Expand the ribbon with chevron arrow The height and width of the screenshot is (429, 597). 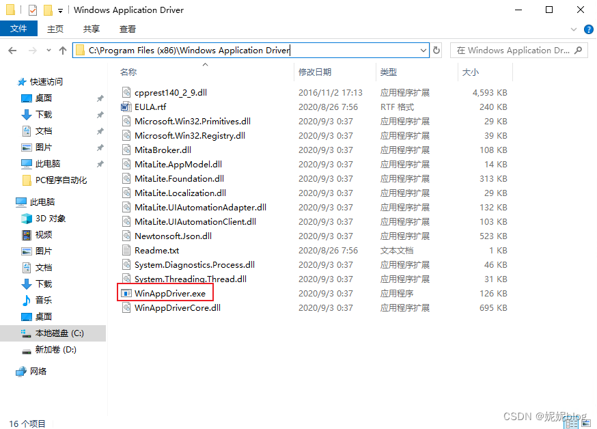(574, 29)
